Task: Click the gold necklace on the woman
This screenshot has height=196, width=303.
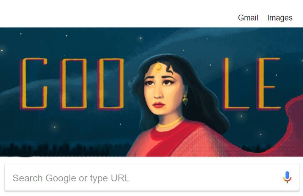Action: [x=170, y=123]
